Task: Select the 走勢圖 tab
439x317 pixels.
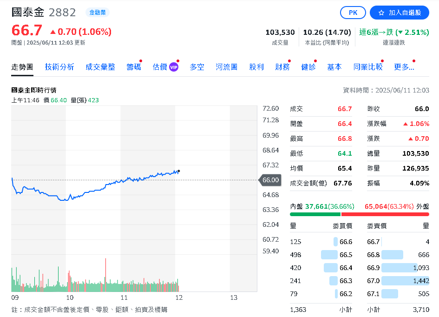Action: point(22,67)
